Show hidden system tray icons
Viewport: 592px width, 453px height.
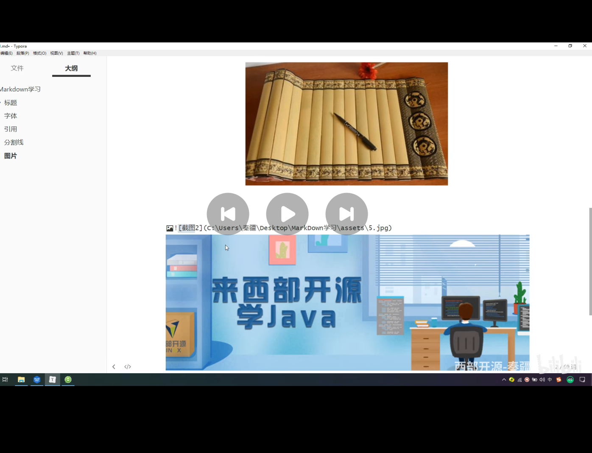tap(504, 380)
